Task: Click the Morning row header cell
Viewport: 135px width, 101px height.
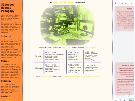Action: [x=39, y=56]
